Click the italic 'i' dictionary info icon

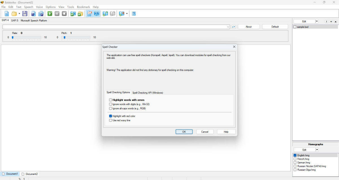(327, 22)
